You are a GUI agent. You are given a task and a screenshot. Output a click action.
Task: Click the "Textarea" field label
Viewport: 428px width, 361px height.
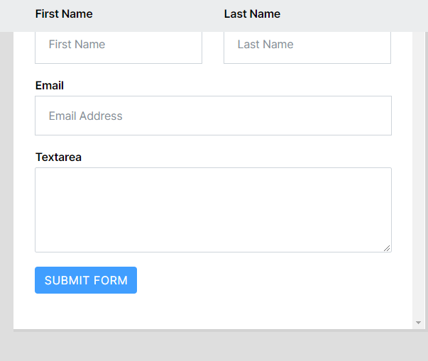(58, 157)
